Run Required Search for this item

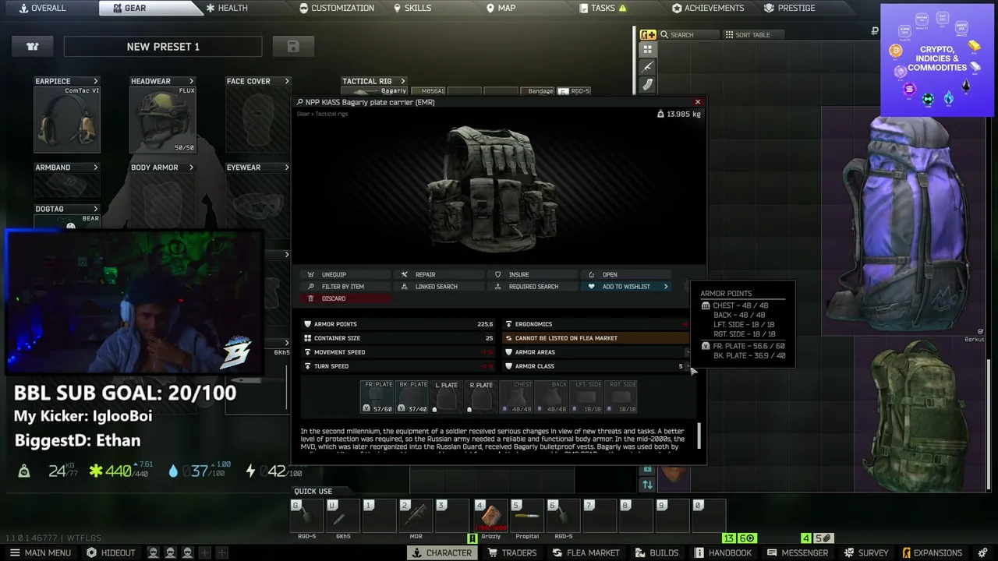pyautogui.click(x=531, y=287)
